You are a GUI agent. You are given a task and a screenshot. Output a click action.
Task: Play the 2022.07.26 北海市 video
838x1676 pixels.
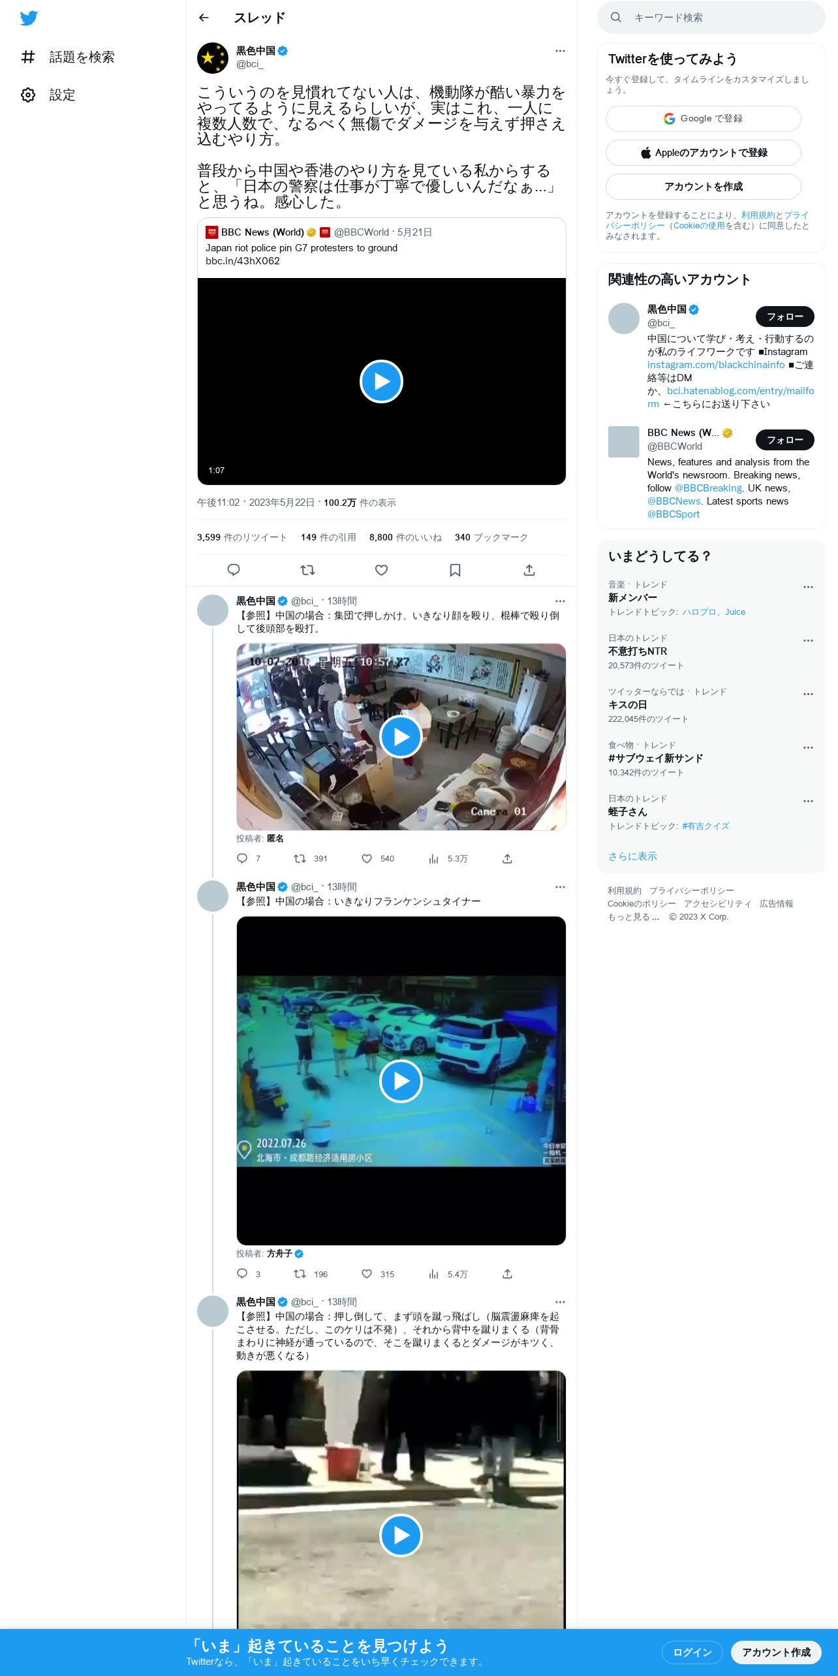point(401,1081)
